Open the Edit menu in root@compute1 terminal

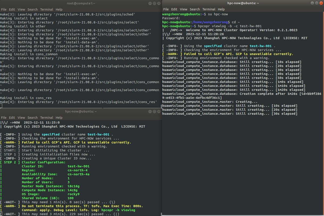(12, 9)
